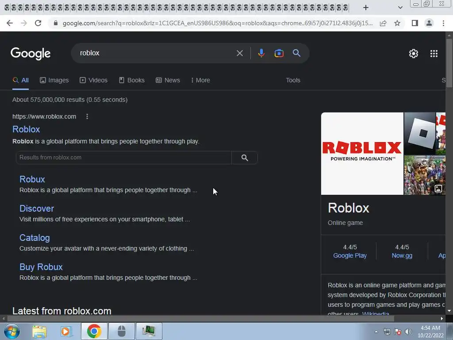Open the tab search dropdown arrow
This screenshot has width=453, height=340.
point(400,8)
